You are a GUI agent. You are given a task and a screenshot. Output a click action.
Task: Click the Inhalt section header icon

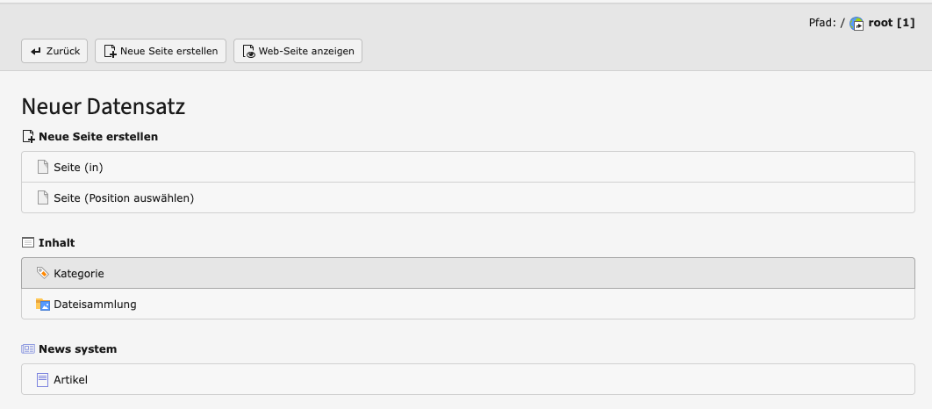click(x=28, y=242)
